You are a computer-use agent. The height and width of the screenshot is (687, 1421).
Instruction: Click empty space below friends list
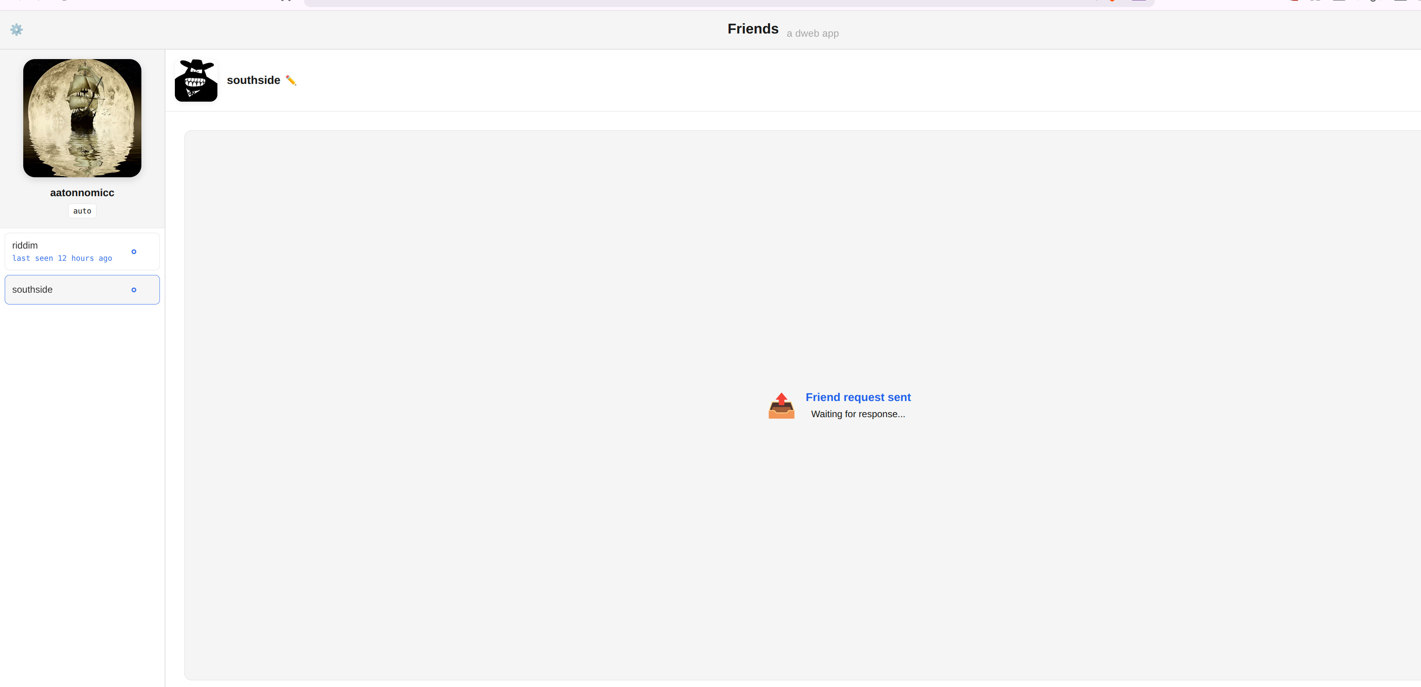82,469
